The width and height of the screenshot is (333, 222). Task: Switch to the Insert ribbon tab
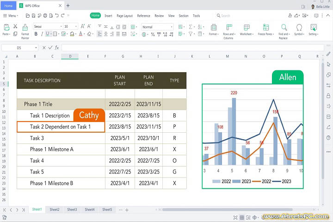tap(108, 16)
